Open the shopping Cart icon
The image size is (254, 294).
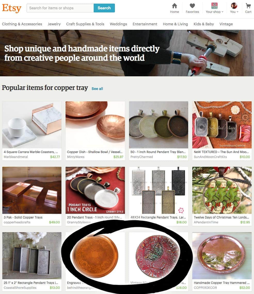(248, 6)
